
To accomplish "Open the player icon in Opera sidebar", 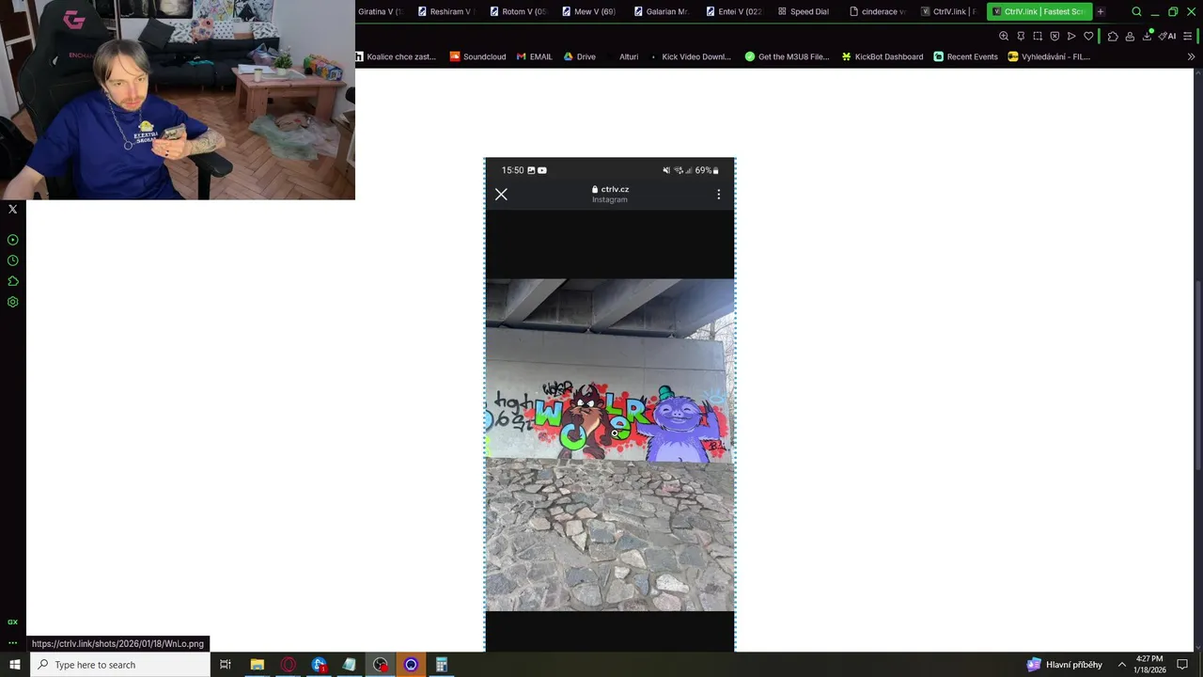I will 12,240.
